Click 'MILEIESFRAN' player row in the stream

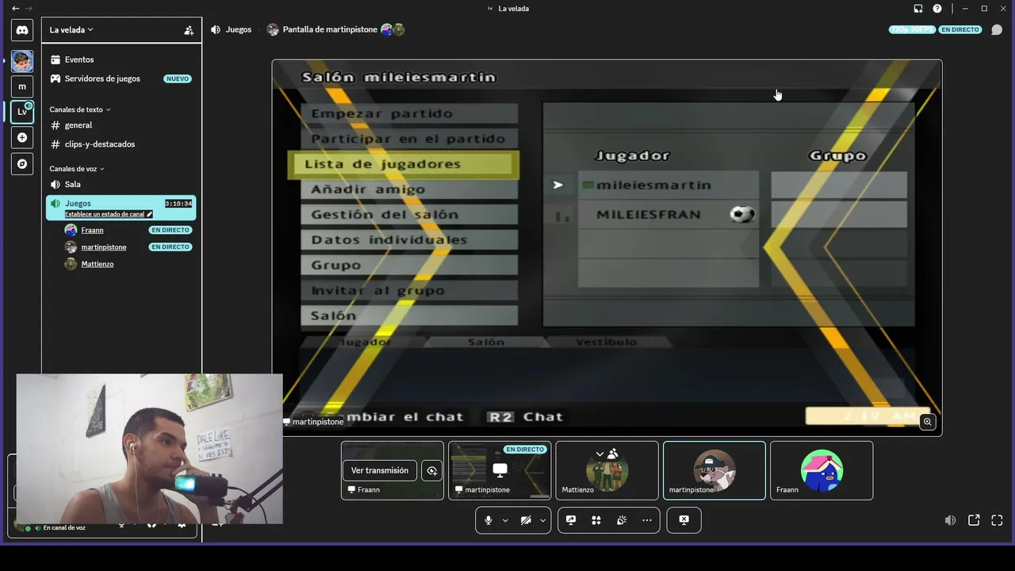pyautogui.click(x=668, y=215)
